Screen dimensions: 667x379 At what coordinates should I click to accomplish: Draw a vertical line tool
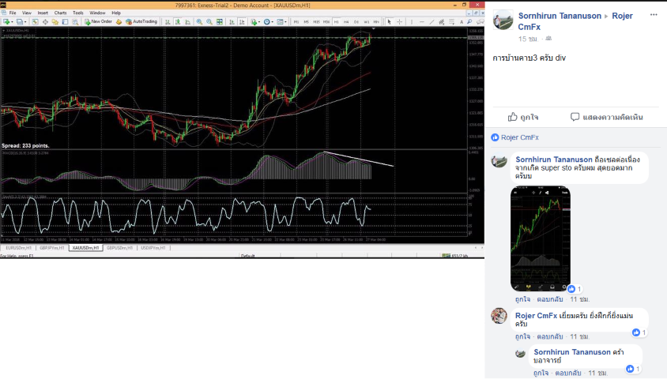coord(412,21)
